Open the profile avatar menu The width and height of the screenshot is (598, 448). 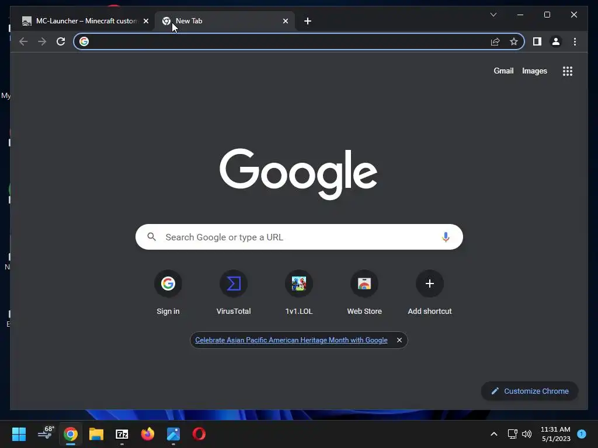[x=556, y=41]
